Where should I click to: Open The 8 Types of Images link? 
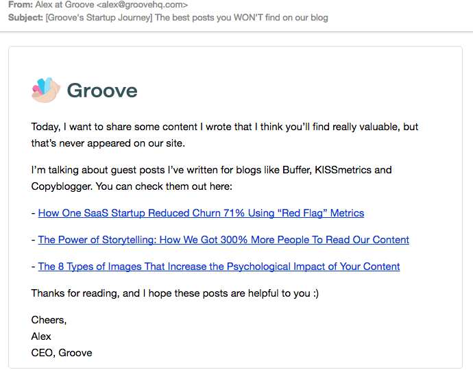click(x=219, y=267)
